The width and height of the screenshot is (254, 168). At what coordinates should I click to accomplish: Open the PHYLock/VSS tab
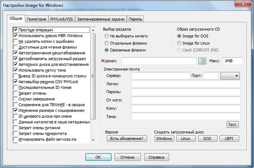[62, 19]
